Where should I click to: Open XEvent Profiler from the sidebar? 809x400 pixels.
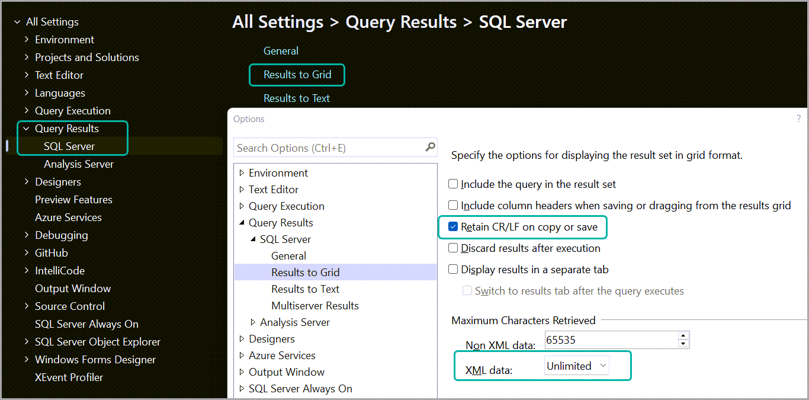(x=68, y=377)
